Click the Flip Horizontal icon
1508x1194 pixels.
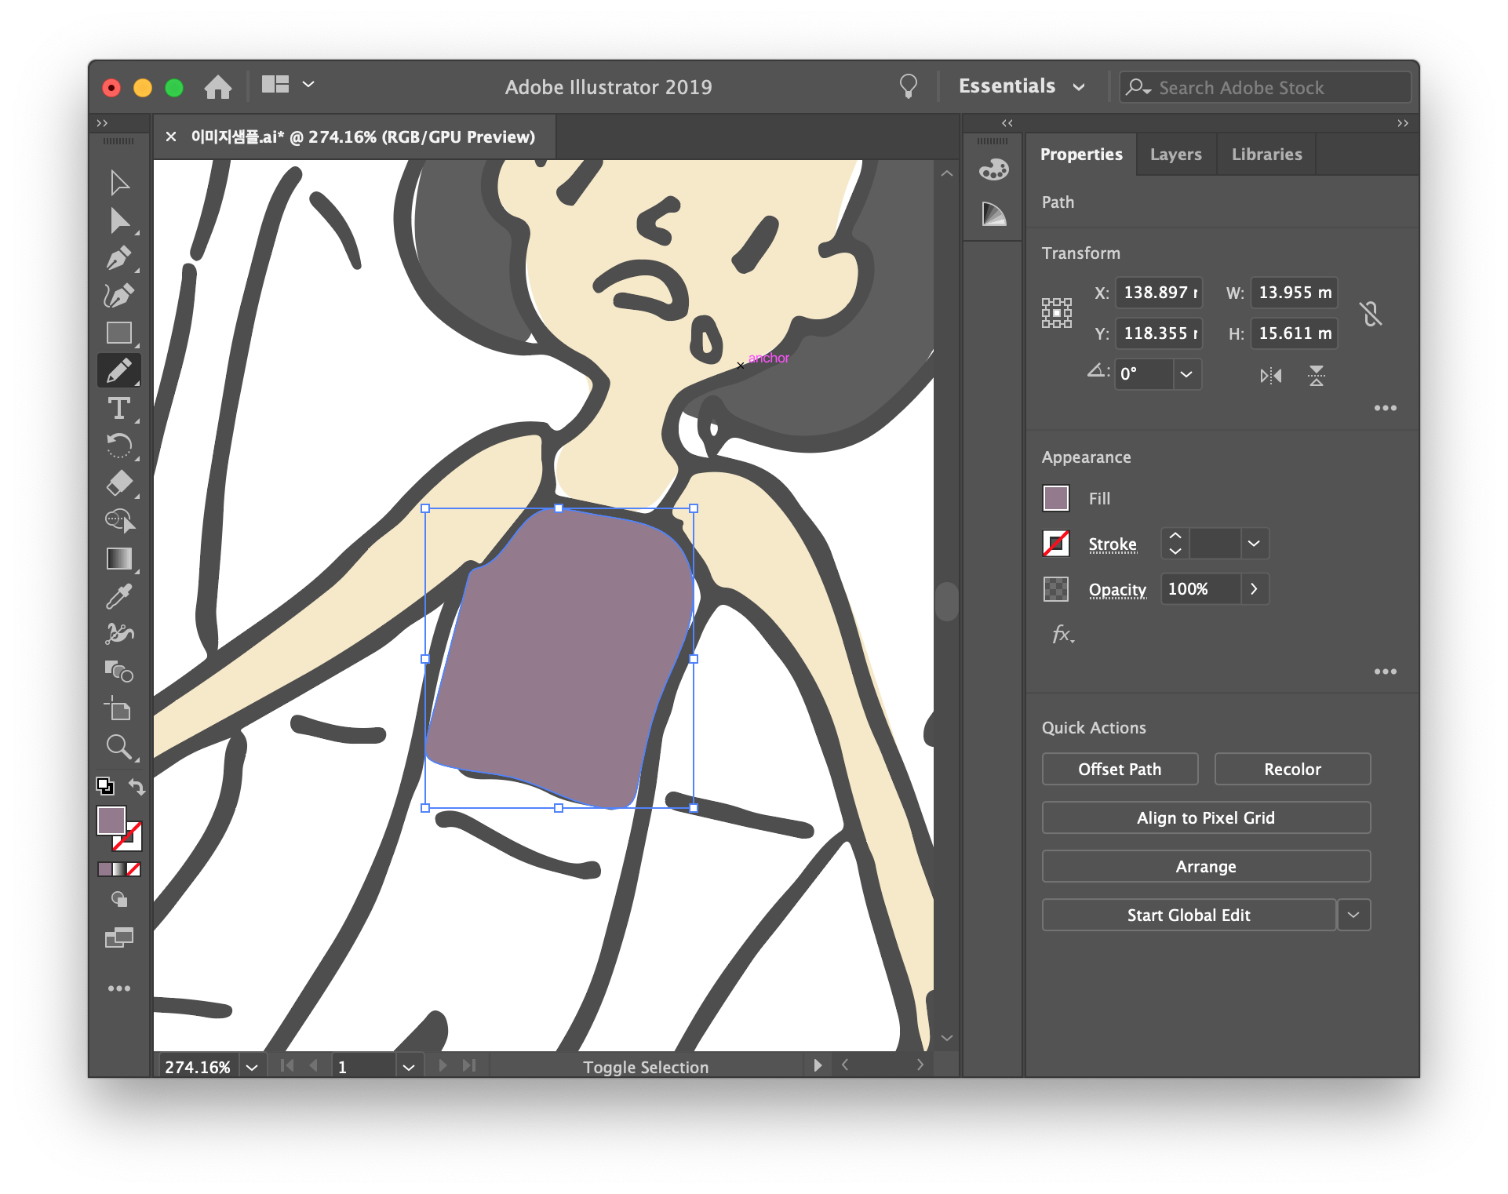(x=1271, y=376)
